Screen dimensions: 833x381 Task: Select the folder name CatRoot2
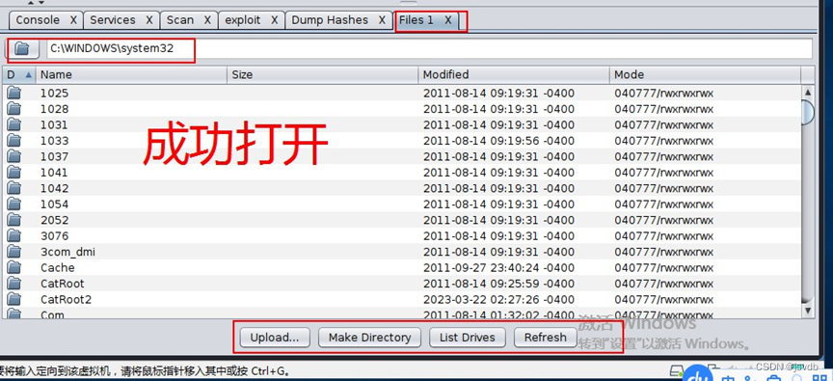pos(67,299)
